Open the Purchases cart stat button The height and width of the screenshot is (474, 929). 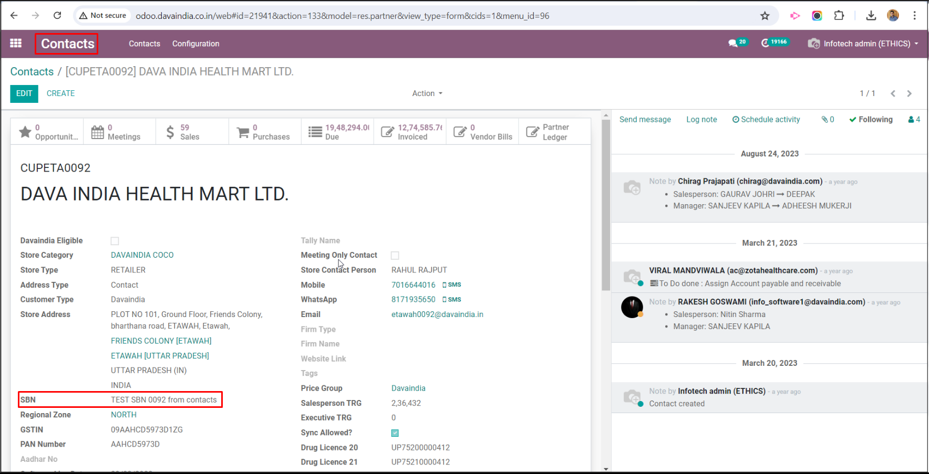coord(264,132)
